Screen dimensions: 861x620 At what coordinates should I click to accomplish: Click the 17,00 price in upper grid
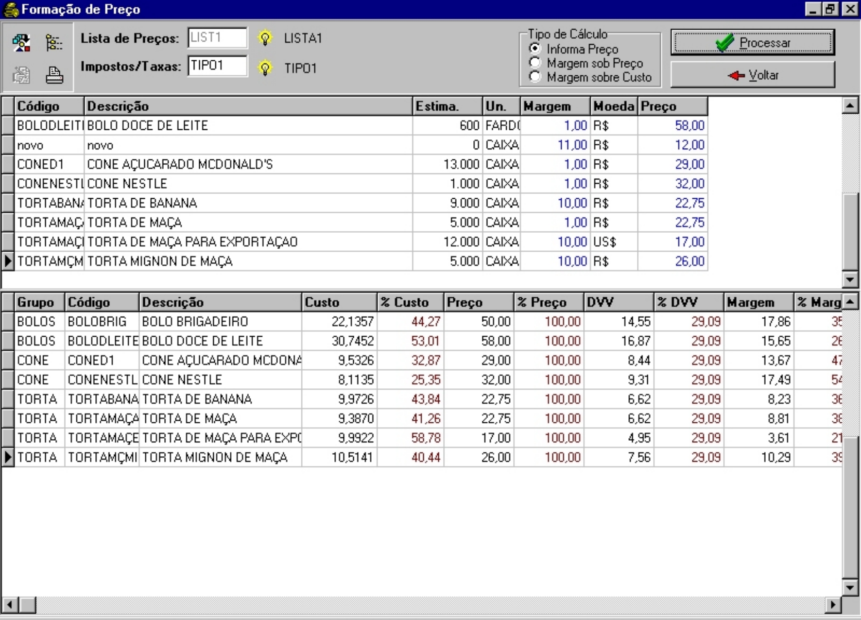click(x=672, y=242)
